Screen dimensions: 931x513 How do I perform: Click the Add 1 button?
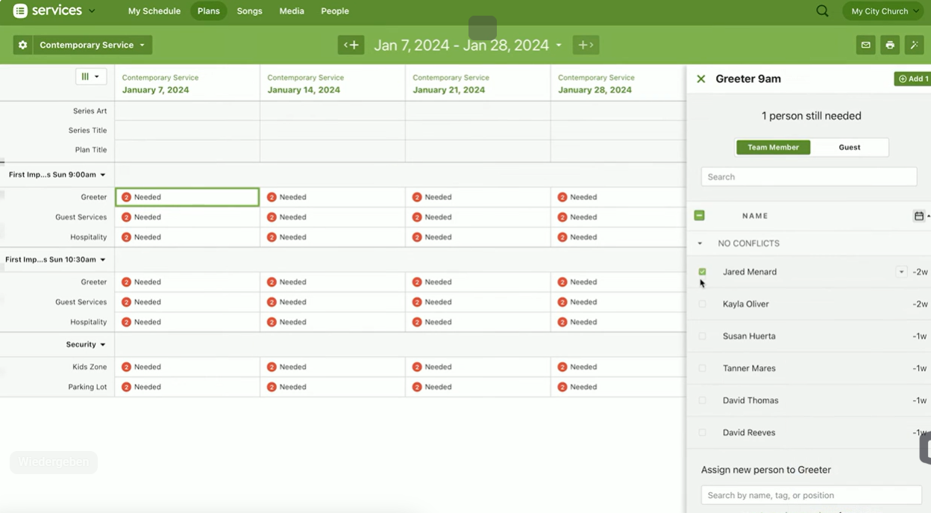tap(913, 78)
